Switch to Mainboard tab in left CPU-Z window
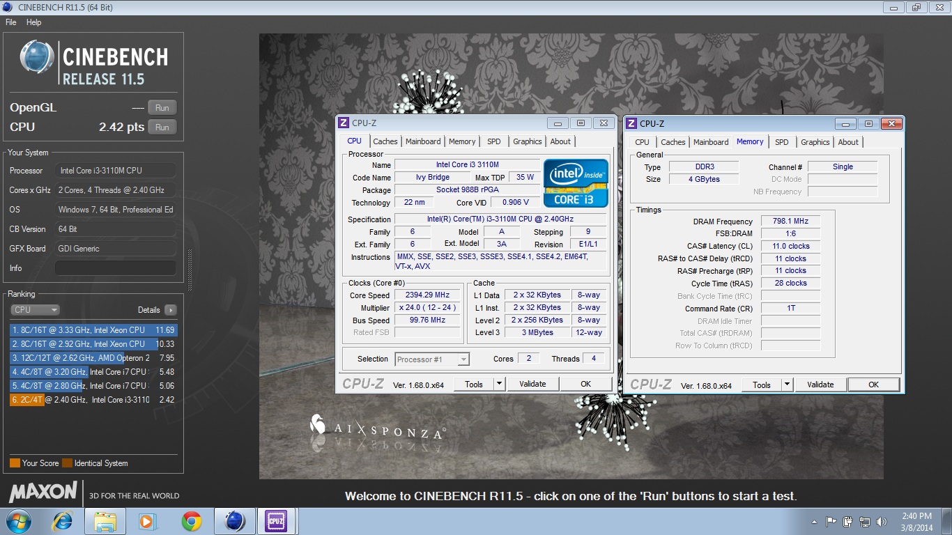 click(x=423, y=141)
